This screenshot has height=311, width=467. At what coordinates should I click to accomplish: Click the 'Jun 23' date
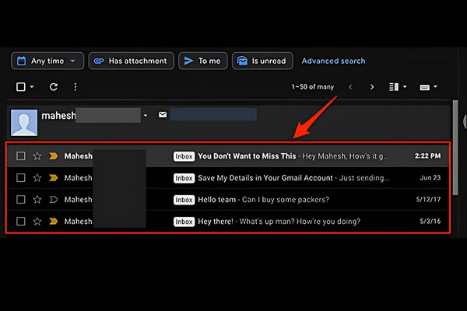430,178
